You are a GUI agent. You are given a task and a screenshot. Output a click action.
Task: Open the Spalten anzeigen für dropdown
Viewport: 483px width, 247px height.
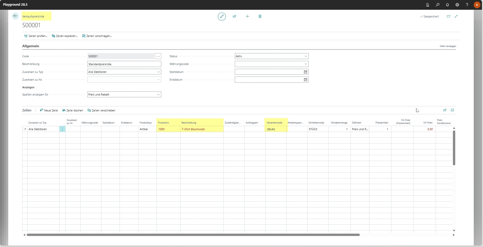point(158,94)
